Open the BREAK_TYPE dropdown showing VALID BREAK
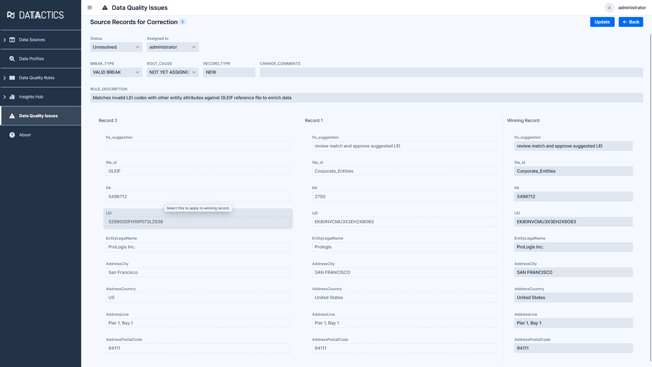This screenshot has height=367, width=652. (116, 72)
